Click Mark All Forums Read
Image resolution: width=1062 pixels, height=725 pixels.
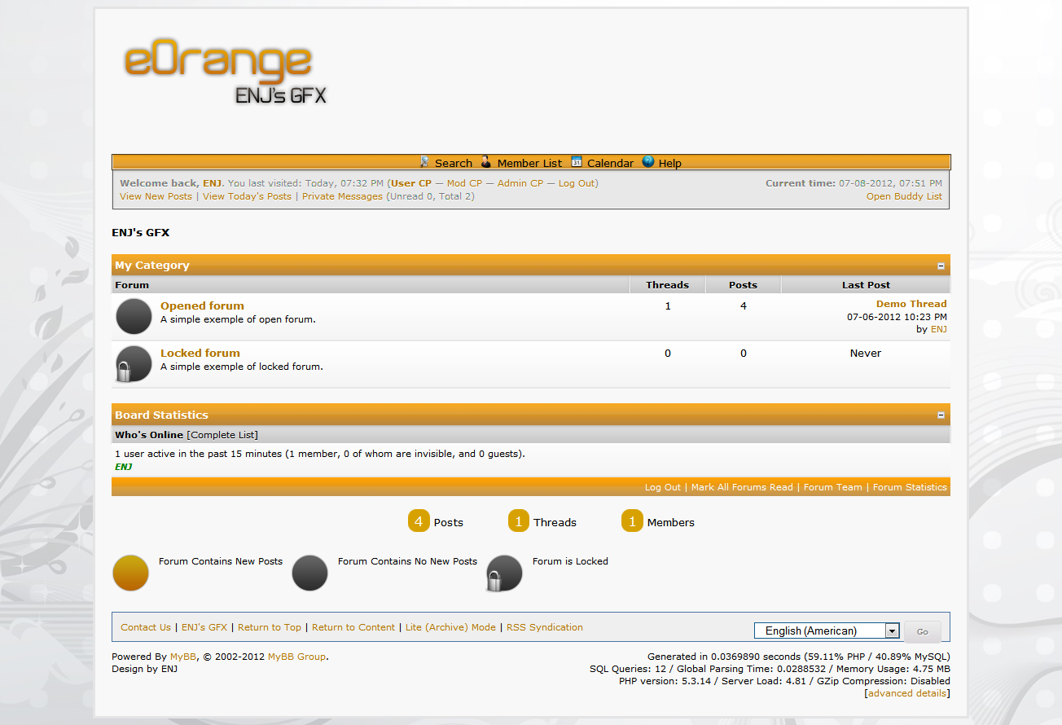point(741,487)
